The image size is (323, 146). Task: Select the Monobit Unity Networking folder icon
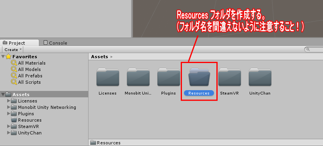click(x=138, y=77)
